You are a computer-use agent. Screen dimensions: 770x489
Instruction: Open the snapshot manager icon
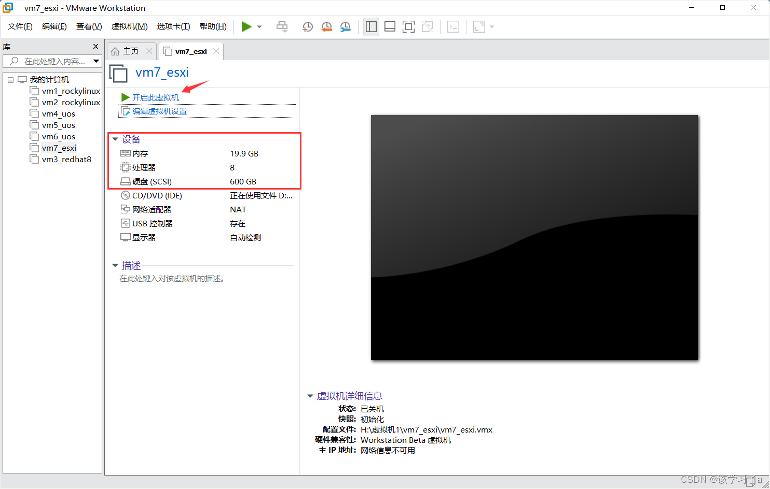click(x=345, y=27)
